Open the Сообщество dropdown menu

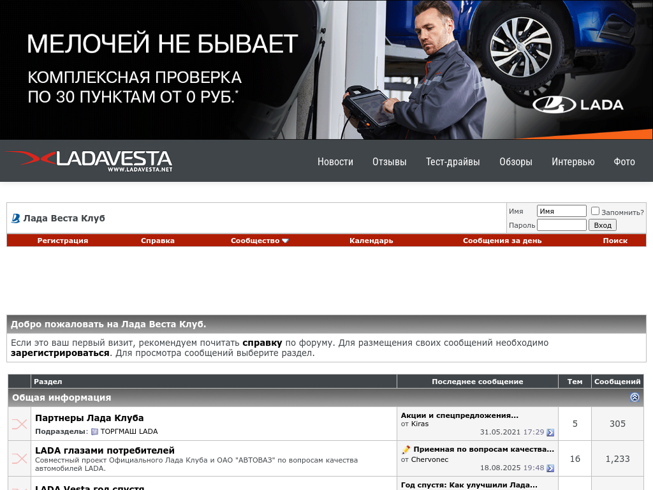pyautogui.click(x=260, y=241)
